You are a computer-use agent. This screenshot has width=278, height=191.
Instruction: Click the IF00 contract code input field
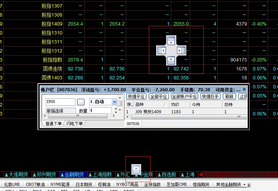[60, 102]
